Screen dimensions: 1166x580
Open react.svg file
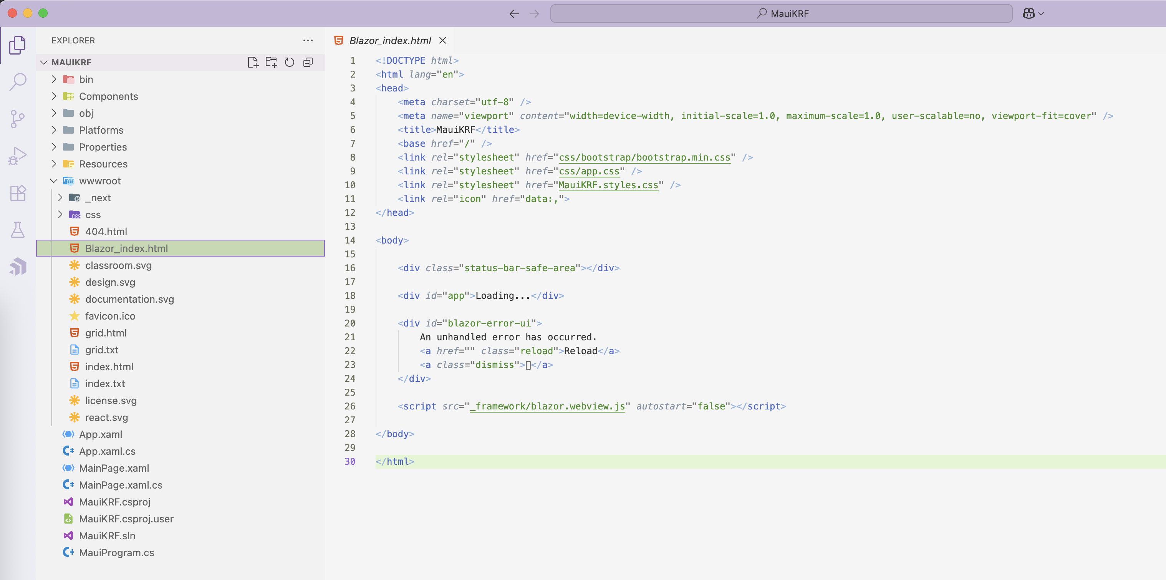[x=181, y=418]
